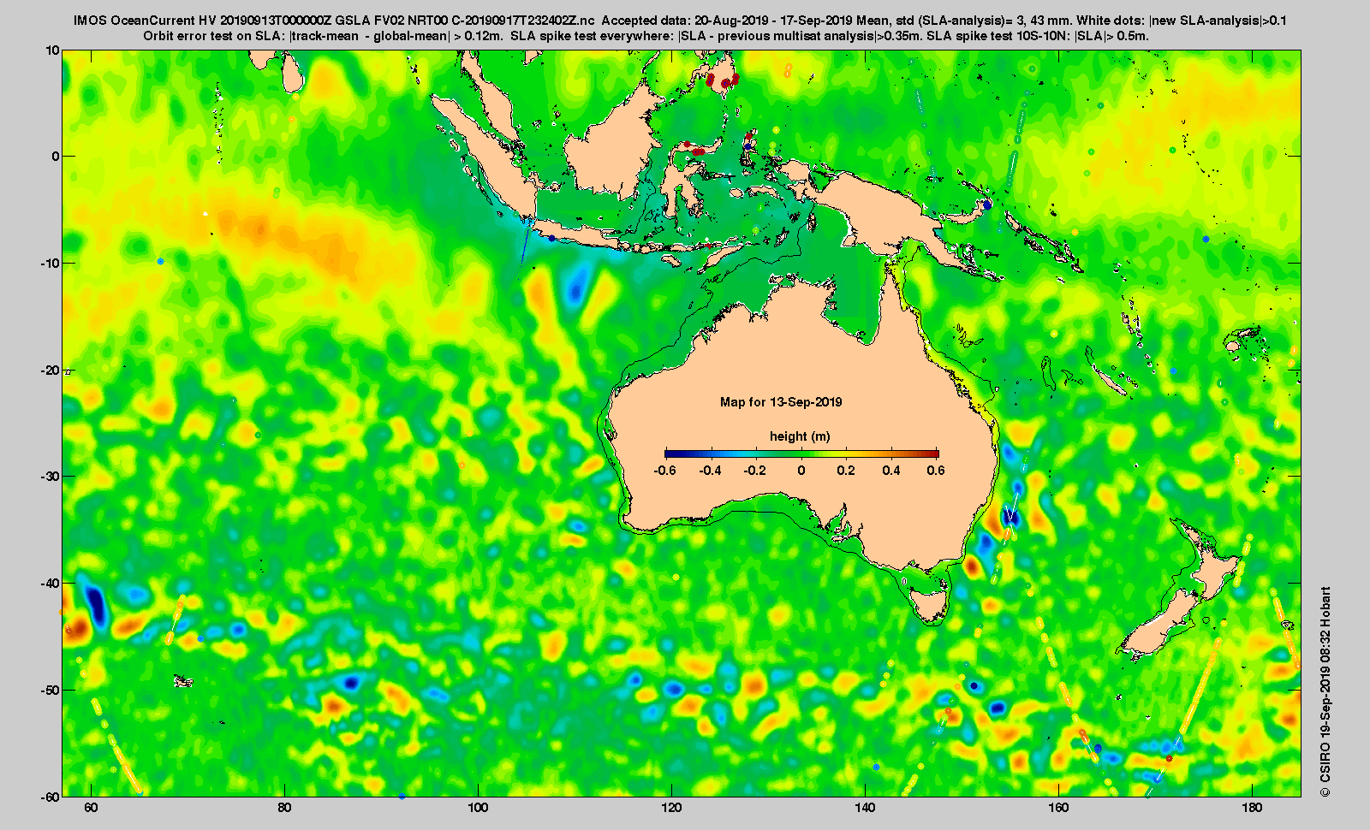Click the IMOS OceanCurrent title line

(680, 20)
